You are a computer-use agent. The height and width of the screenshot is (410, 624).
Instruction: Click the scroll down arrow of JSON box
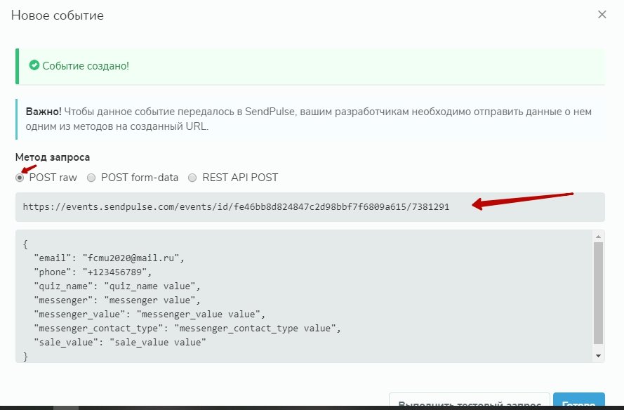point(598,357)
